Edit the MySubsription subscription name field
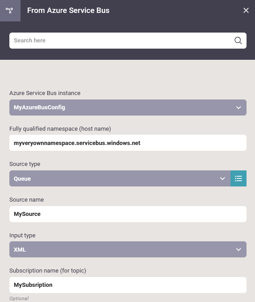The width and height of the screenshot is (255, 302). (128, 285)
